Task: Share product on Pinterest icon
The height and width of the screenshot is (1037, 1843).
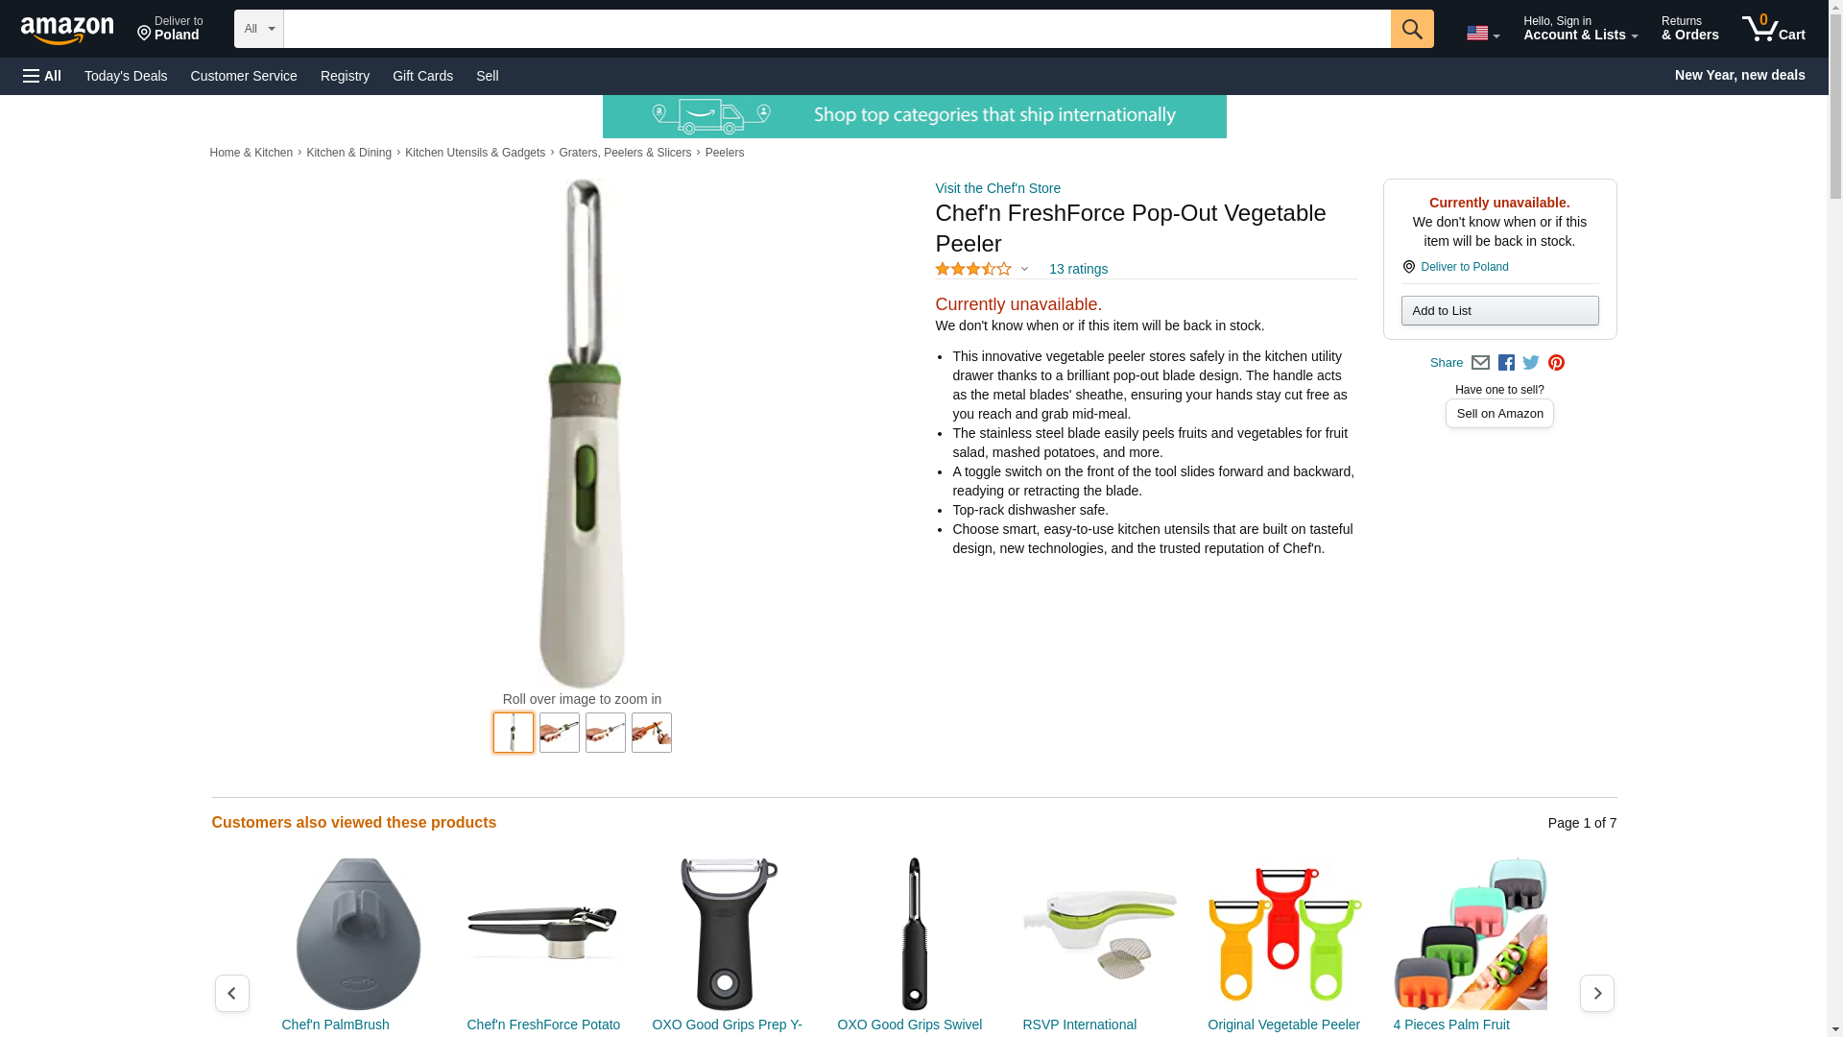Action: (1556, 363)
